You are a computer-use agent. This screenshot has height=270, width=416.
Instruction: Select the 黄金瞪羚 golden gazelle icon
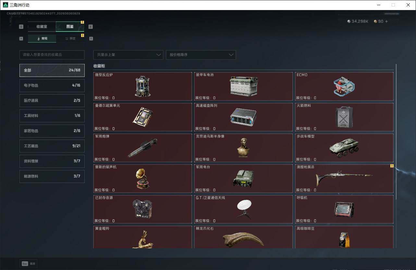(142, 239)
